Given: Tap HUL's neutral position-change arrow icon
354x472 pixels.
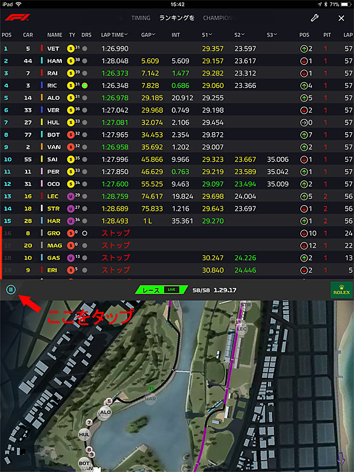Looking at the screenshot, I should tap(304, 123).
